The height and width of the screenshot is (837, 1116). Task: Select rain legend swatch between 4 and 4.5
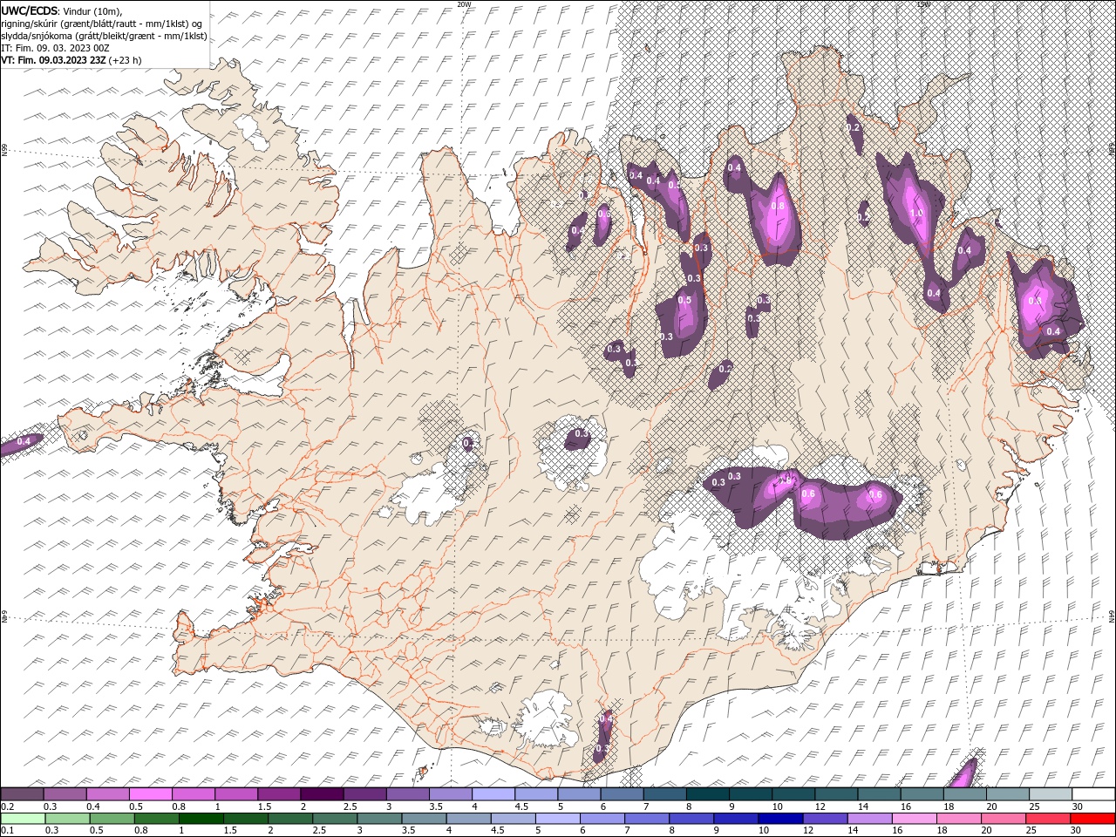tap(468, 819)
